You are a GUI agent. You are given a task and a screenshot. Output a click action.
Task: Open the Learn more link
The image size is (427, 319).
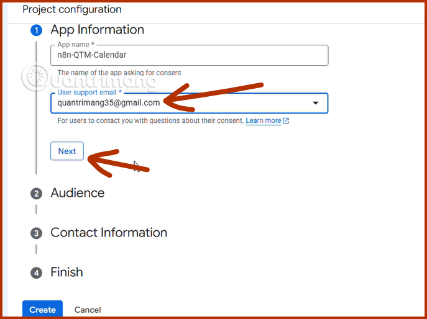tap(263, 120)
